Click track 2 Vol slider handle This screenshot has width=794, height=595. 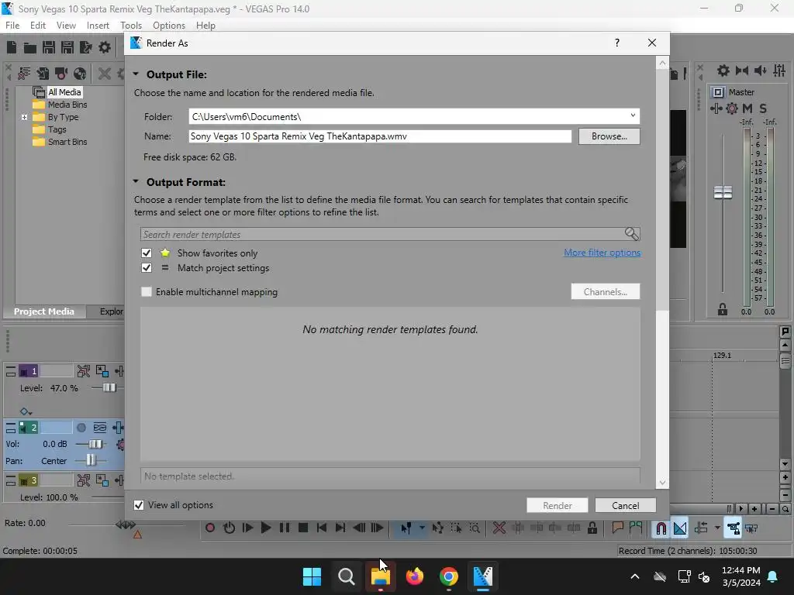coord(95,444)
